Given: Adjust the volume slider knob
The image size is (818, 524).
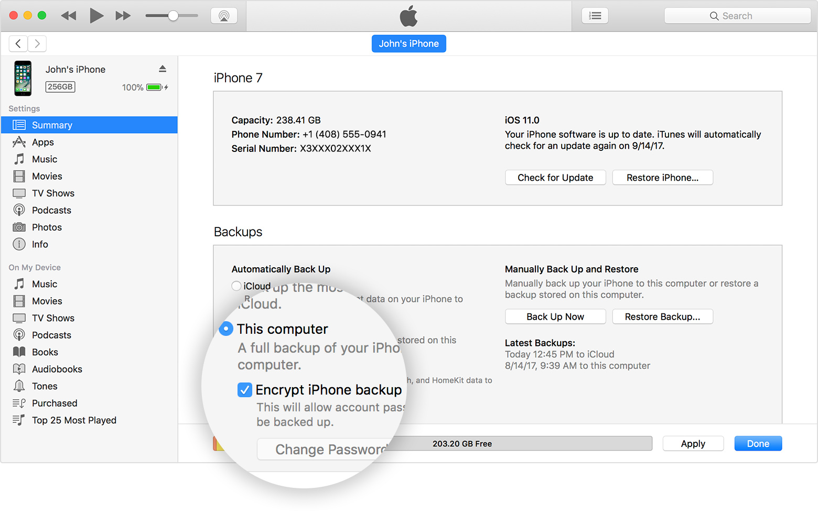Looking at the screenshot, I should tap(173, 16).
